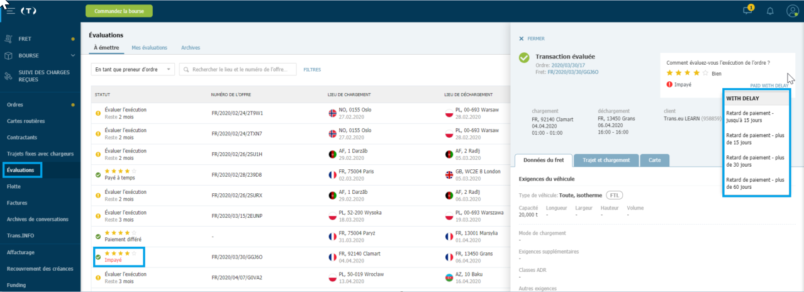Click the FRET sidebar icon
The height and width of the screenshot is (292, 804).
click(9, 38)
